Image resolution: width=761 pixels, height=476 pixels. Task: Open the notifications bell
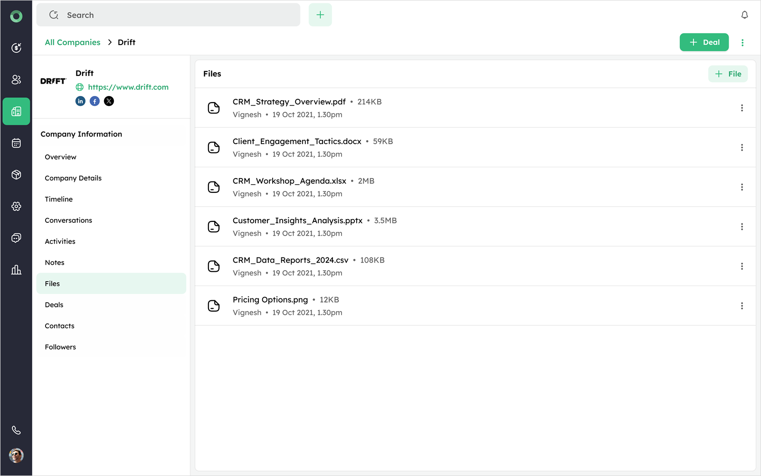point(744,15)
